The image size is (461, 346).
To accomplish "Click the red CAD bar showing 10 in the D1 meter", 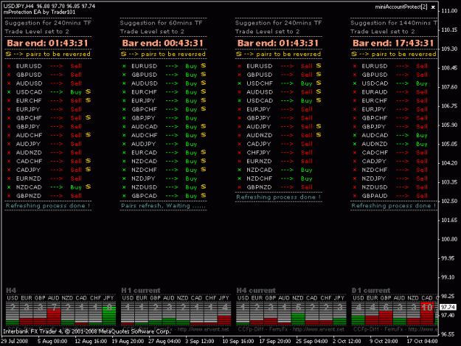I will pyautogui.click(x=427, y=314).
